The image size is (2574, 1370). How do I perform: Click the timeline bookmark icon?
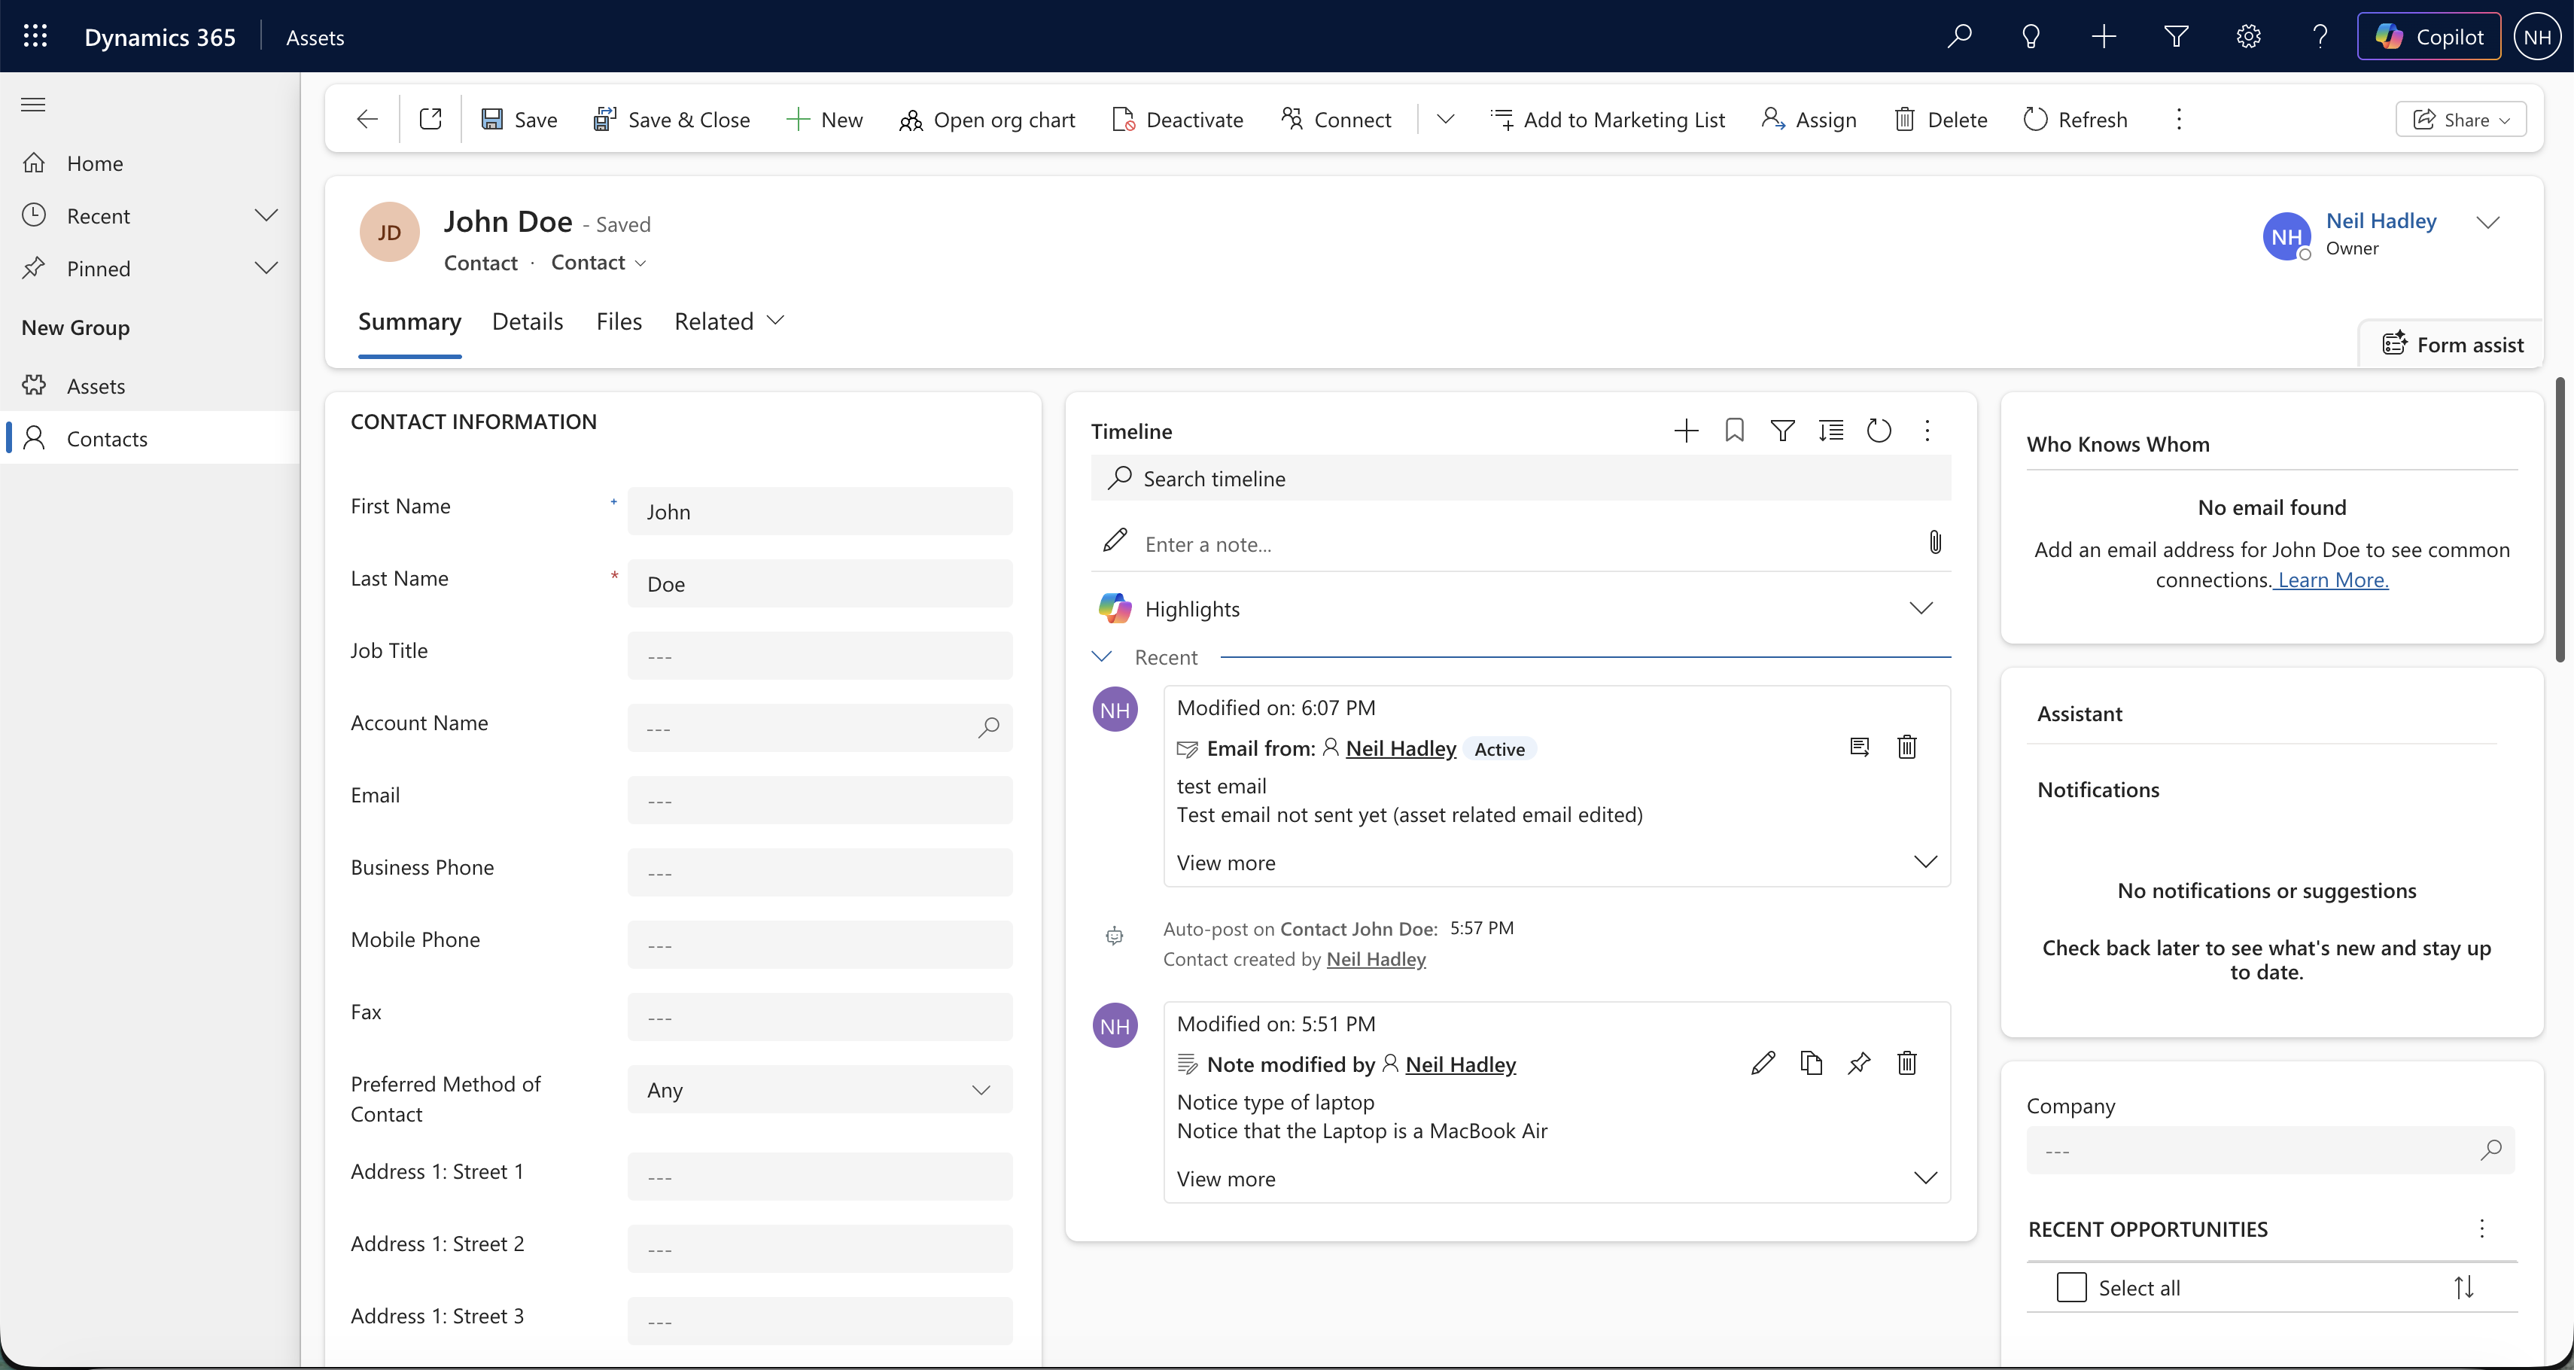click(1735, 431)
